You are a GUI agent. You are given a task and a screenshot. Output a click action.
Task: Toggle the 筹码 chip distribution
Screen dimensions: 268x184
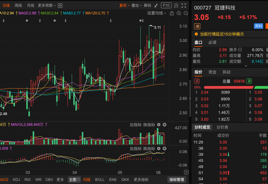pyautogui.click(x=147, y=6)
